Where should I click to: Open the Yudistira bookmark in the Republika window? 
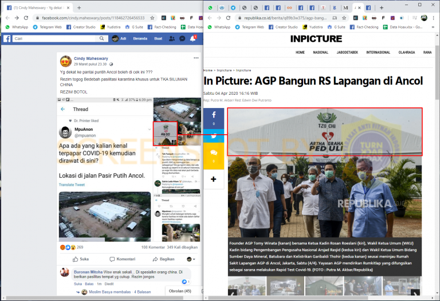pos(313,27)
